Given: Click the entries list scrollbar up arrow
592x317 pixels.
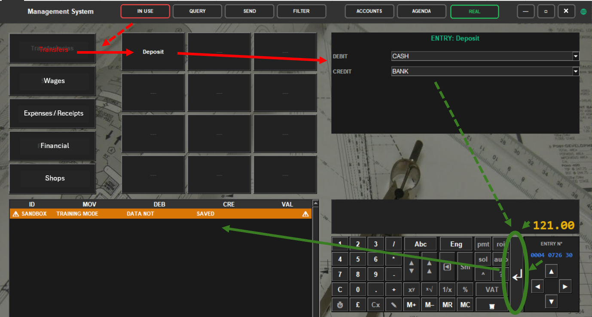Looking at the screenshot, I should 316,203.
